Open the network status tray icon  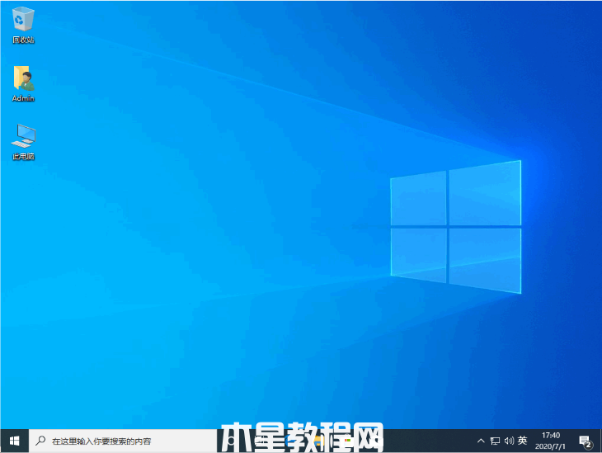pos(495,441)
